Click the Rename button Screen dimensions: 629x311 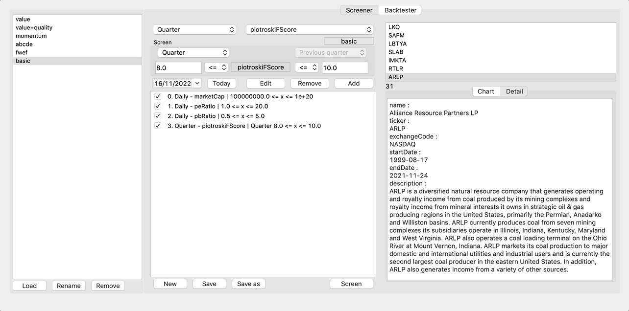69,286
